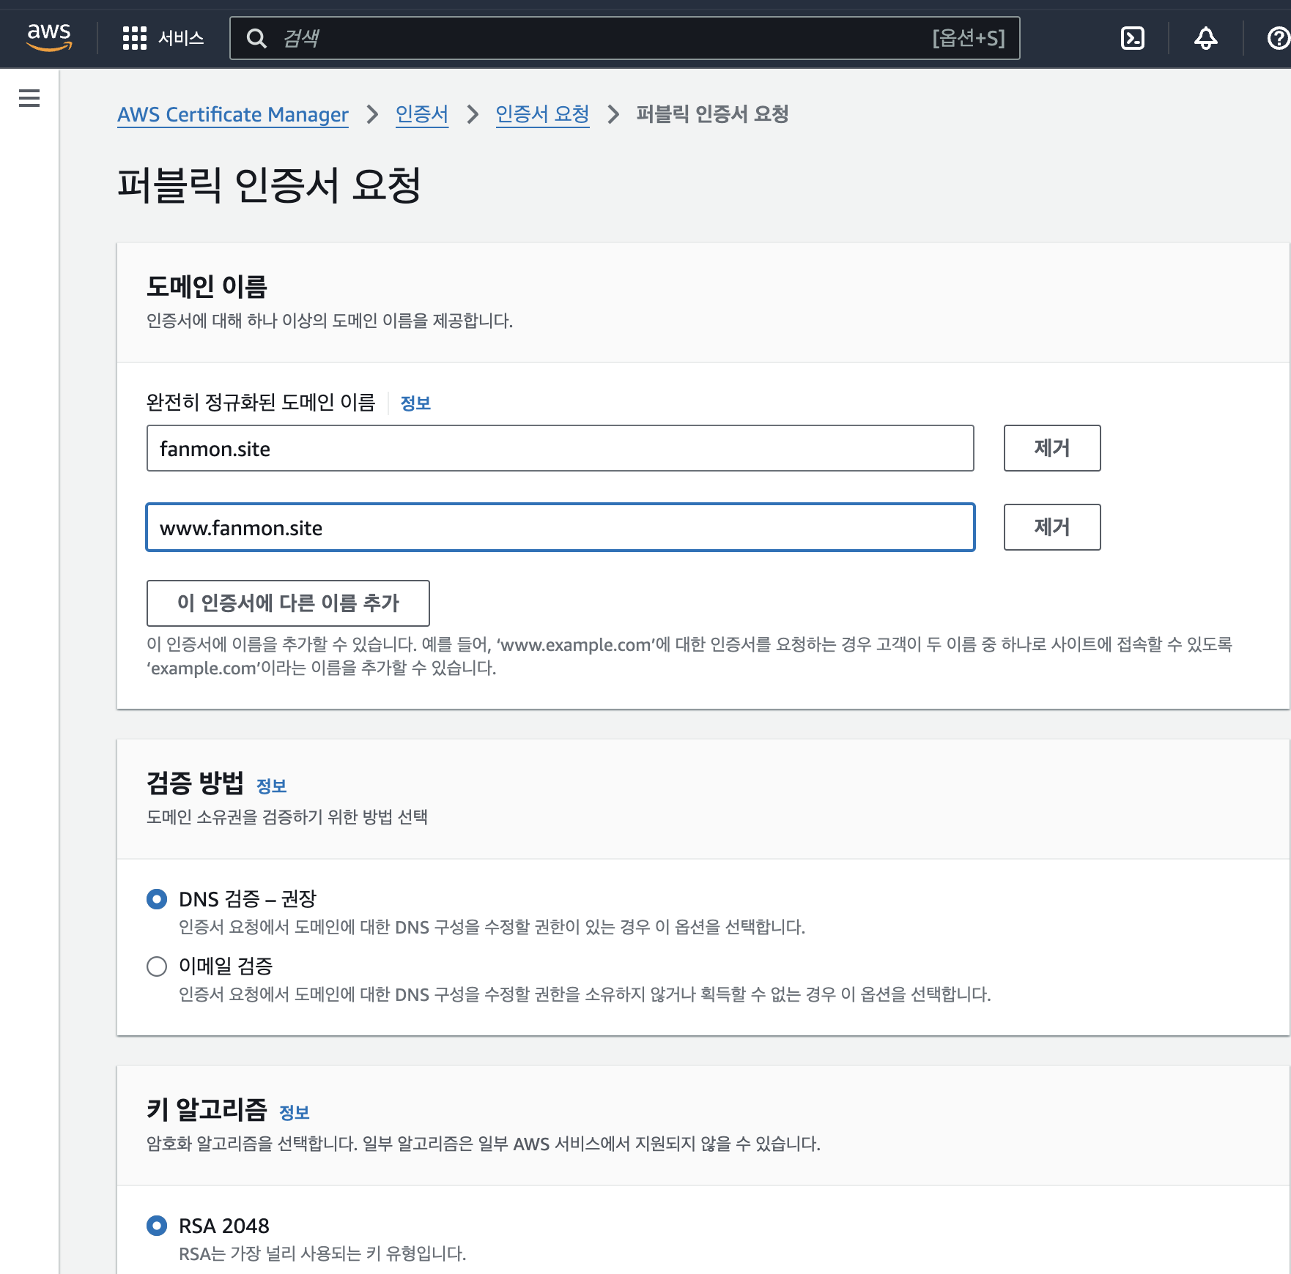Select 이메일 검증 radio option
Viewport: 1291px width, 1274px height.
(x=157, y=966)
